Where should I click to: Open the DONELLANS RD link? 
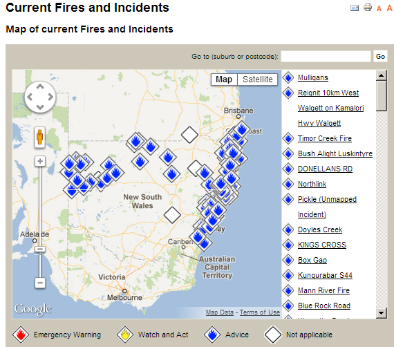coord(325,169)
